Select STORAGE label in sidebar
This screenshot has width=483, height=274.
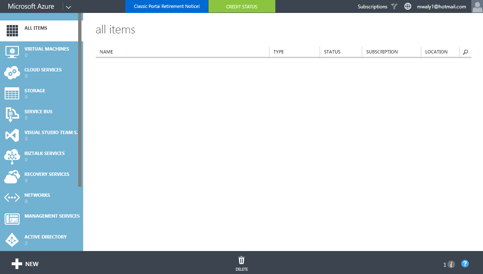click(35, 91)
